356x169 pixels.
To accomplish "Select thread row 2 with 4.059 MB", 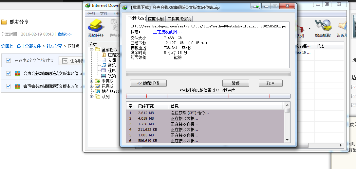I will [x=205, y=118].
